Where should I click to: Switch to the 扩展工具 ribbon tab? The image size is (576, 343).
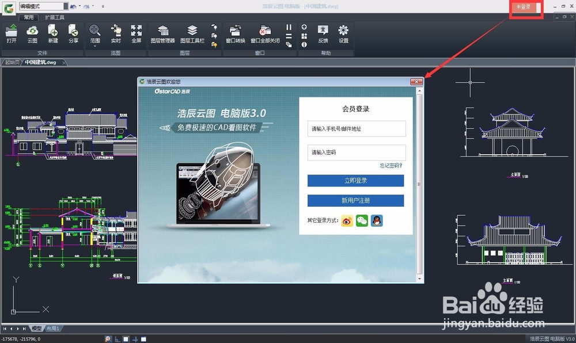(x=55, y=17)
